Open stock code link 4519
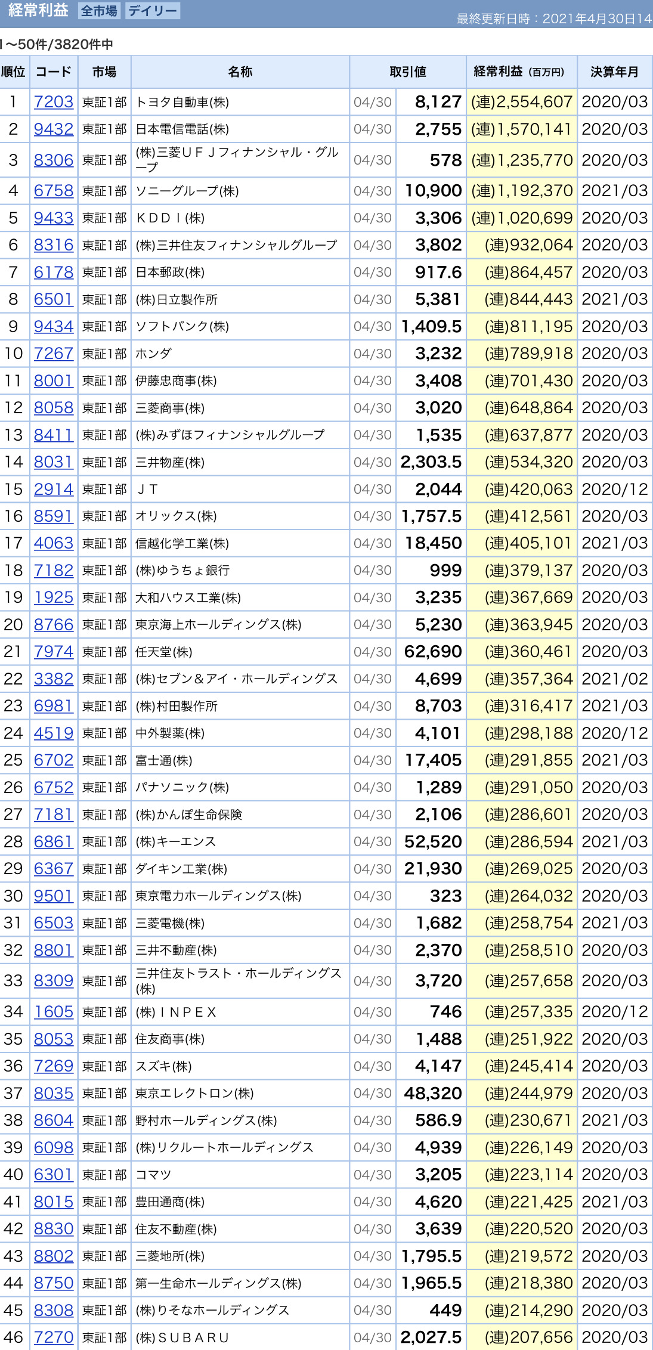 click(54, 733)
